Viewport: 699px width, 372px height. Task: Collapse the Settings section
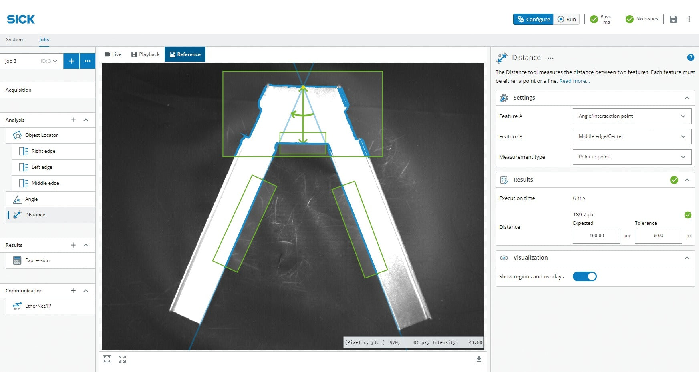[x=687, y=98]
